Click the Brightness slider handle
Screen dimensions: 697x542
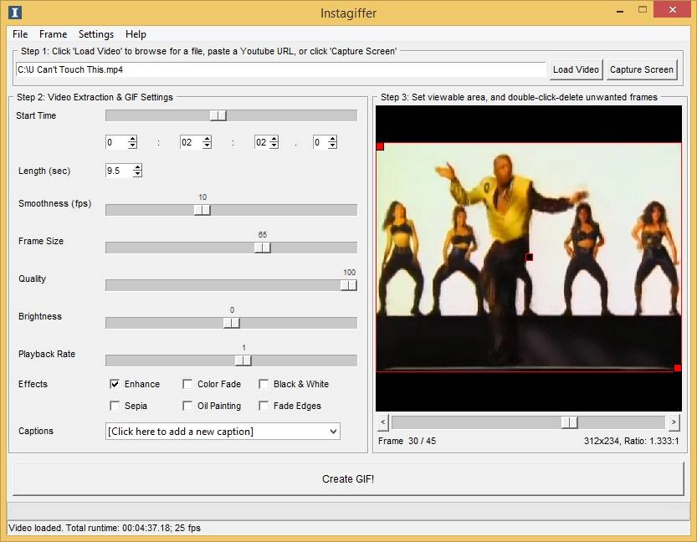[231, 323]
